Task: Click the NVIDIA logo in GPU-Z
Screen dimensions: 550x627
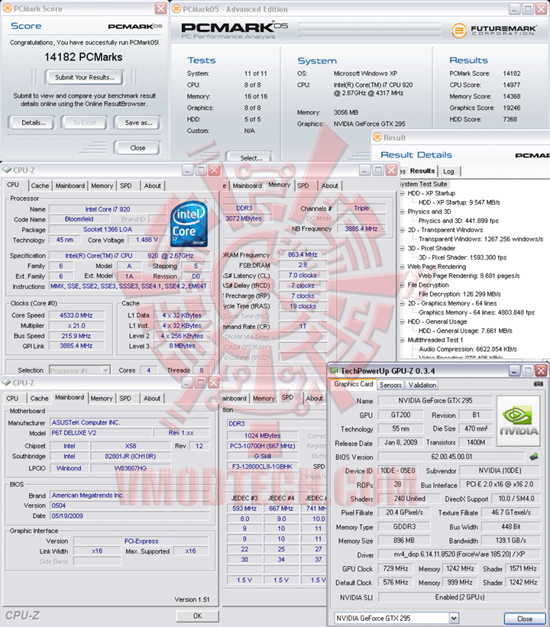Action: (519, 421)
